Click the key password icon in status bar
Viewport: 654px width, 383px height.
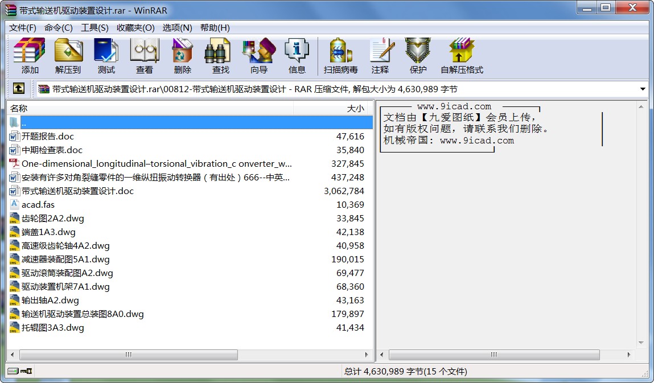pos(26,371)
